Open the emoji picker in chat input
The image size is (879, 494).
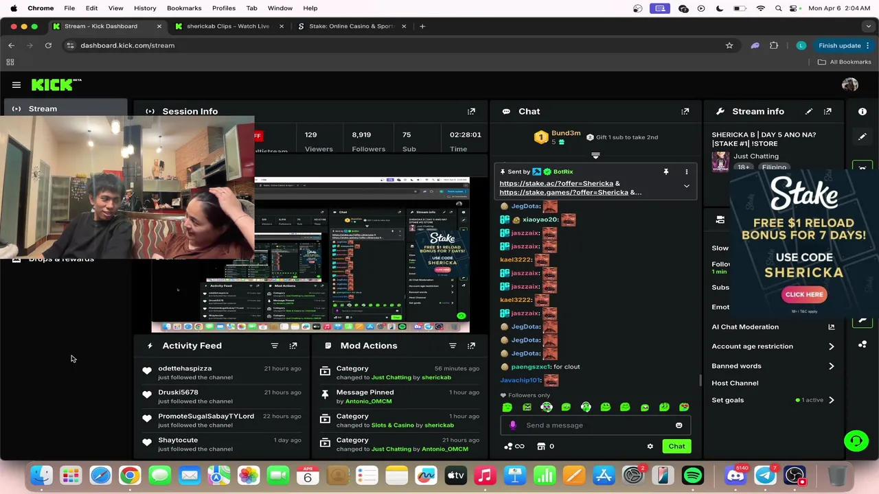tap(678, 425)
